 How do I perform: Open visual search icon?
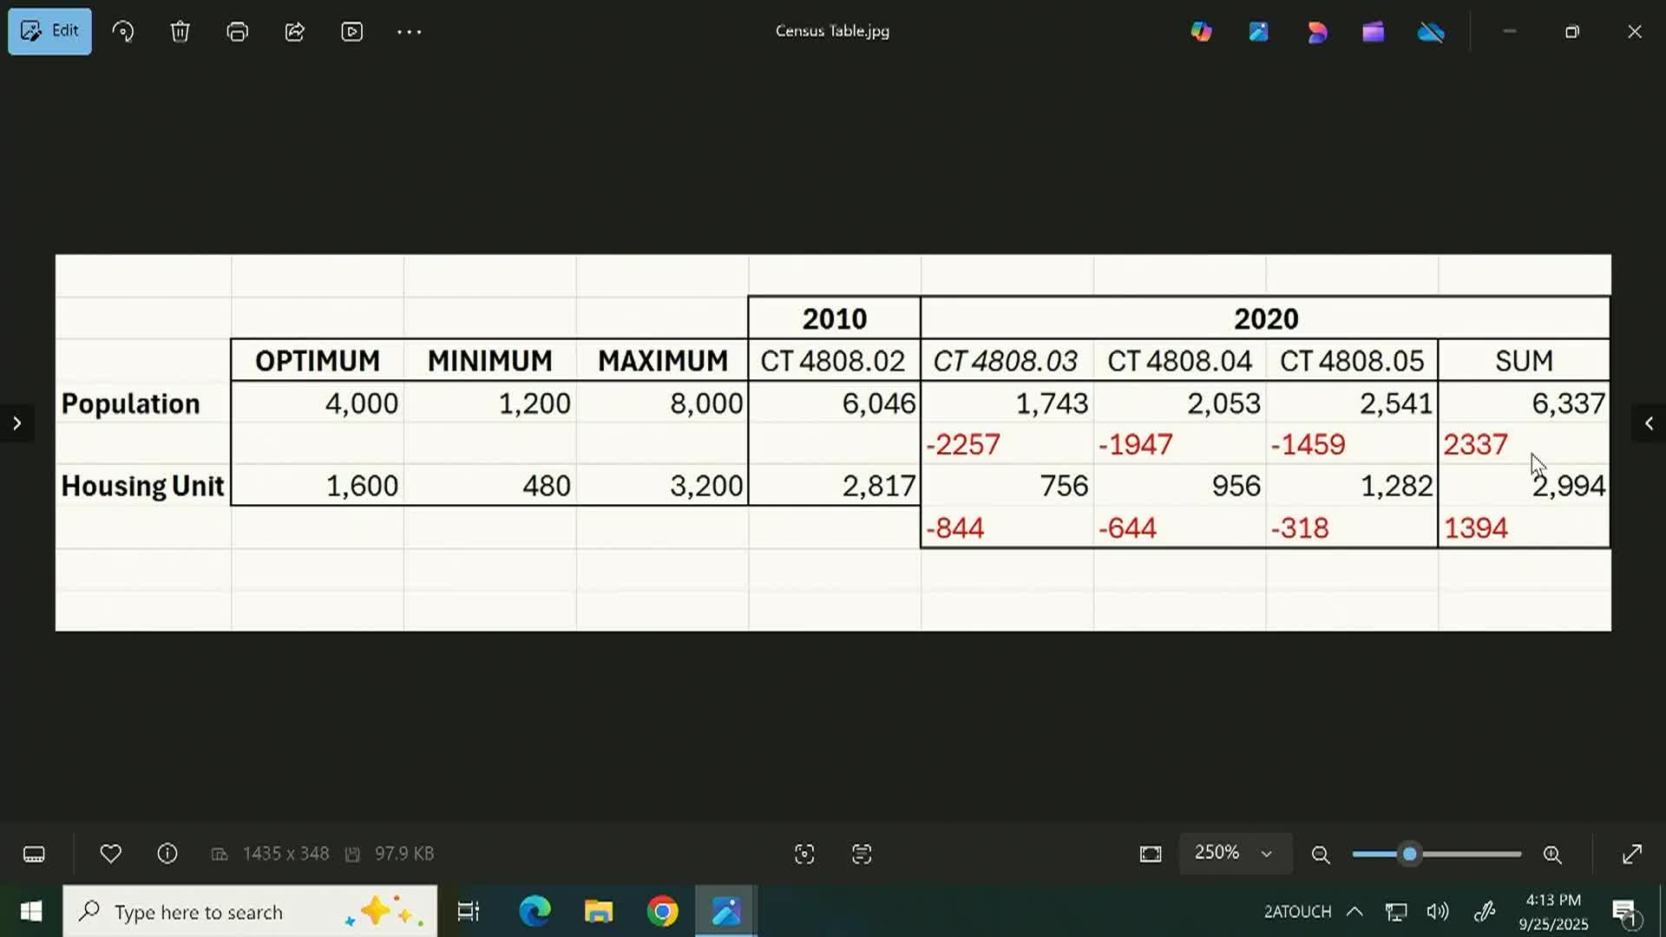pyautogui.click(x=804, y=855)
